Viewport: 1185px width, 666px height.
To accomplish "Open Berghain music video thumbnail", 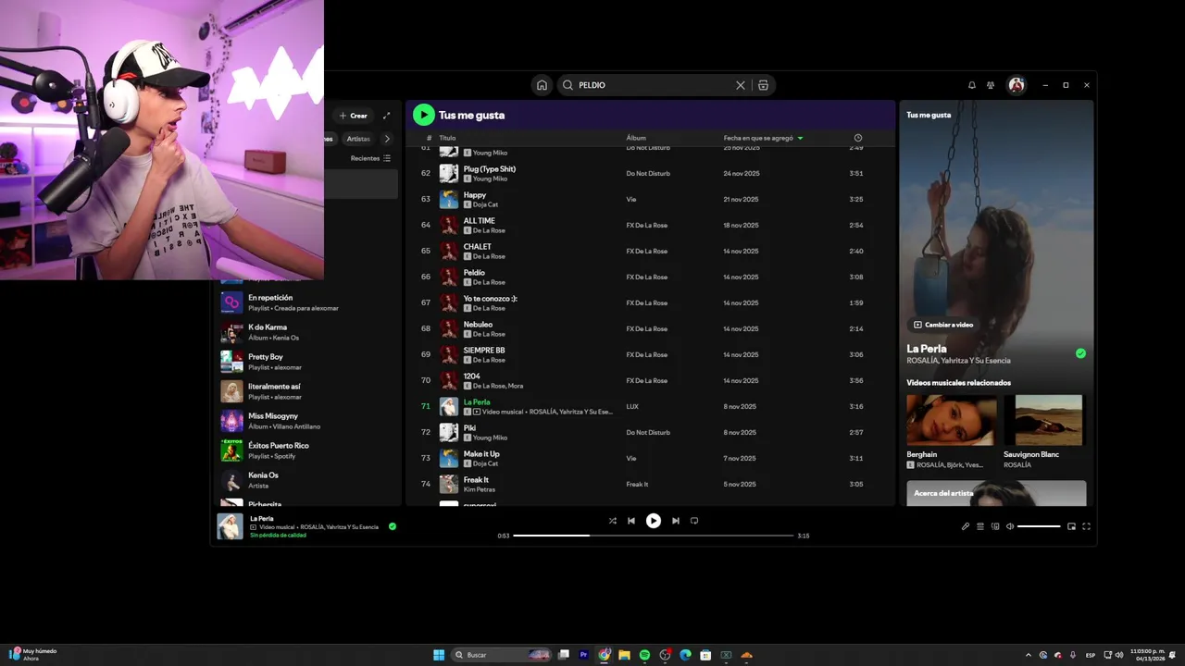I will coord(952,421).
